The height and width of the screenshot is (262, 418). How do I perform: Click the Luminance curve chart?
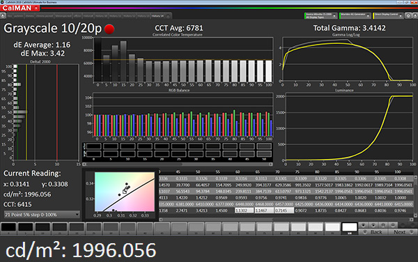coord(349,127)
